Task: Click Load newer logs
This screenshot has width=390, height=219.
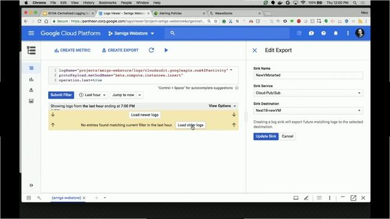Action: 145,115
